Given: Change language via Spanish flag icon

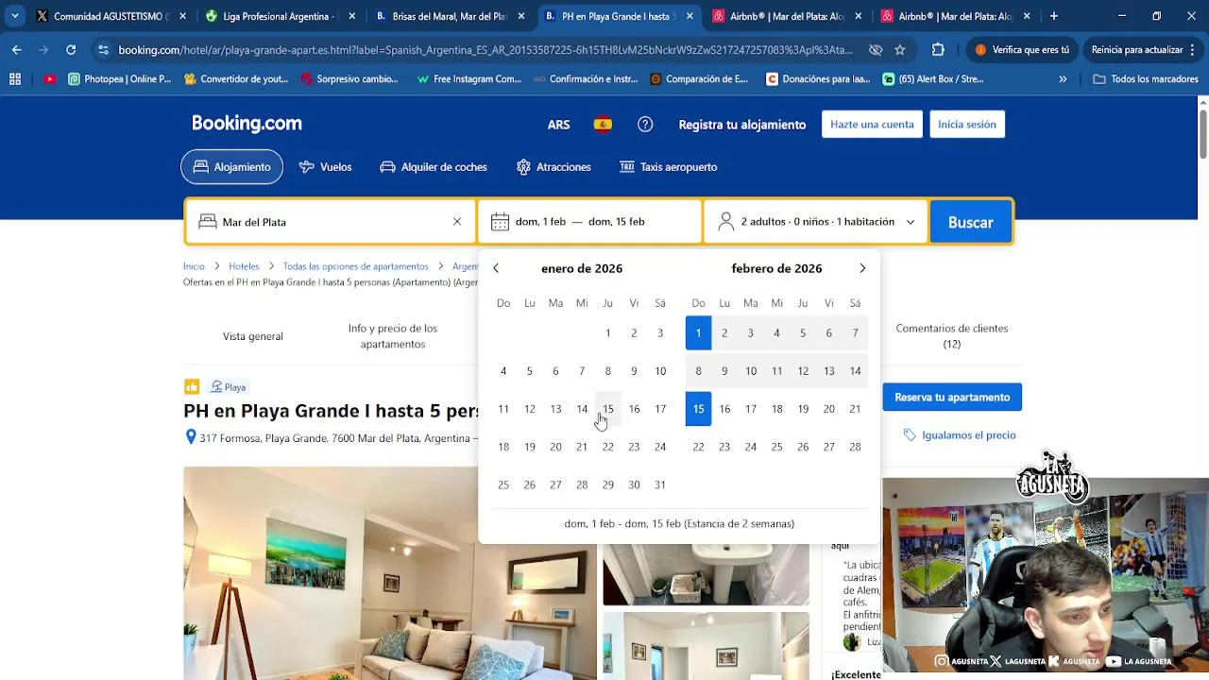Looking at the screenshot, I should pyautogui.click(x=603, y=125).
